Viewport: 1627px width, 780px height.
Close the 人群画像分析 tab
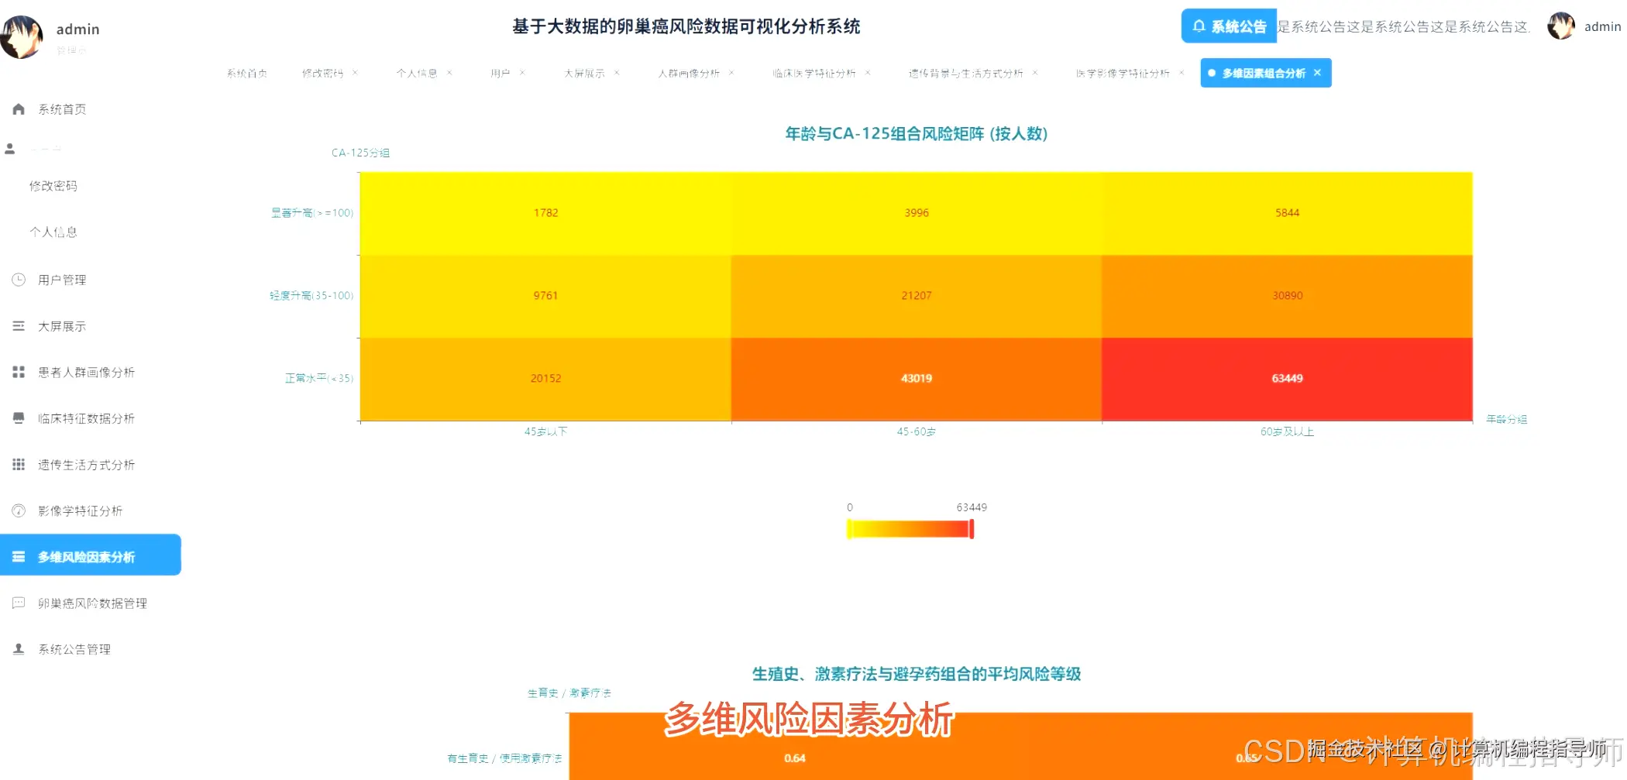731,73
